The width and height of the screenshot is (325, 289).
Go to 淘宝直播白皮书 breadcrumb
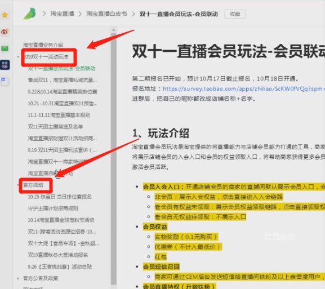[x=106, y=14]
